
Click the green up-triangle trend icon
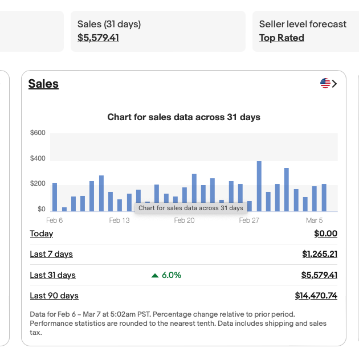point(155,276)
